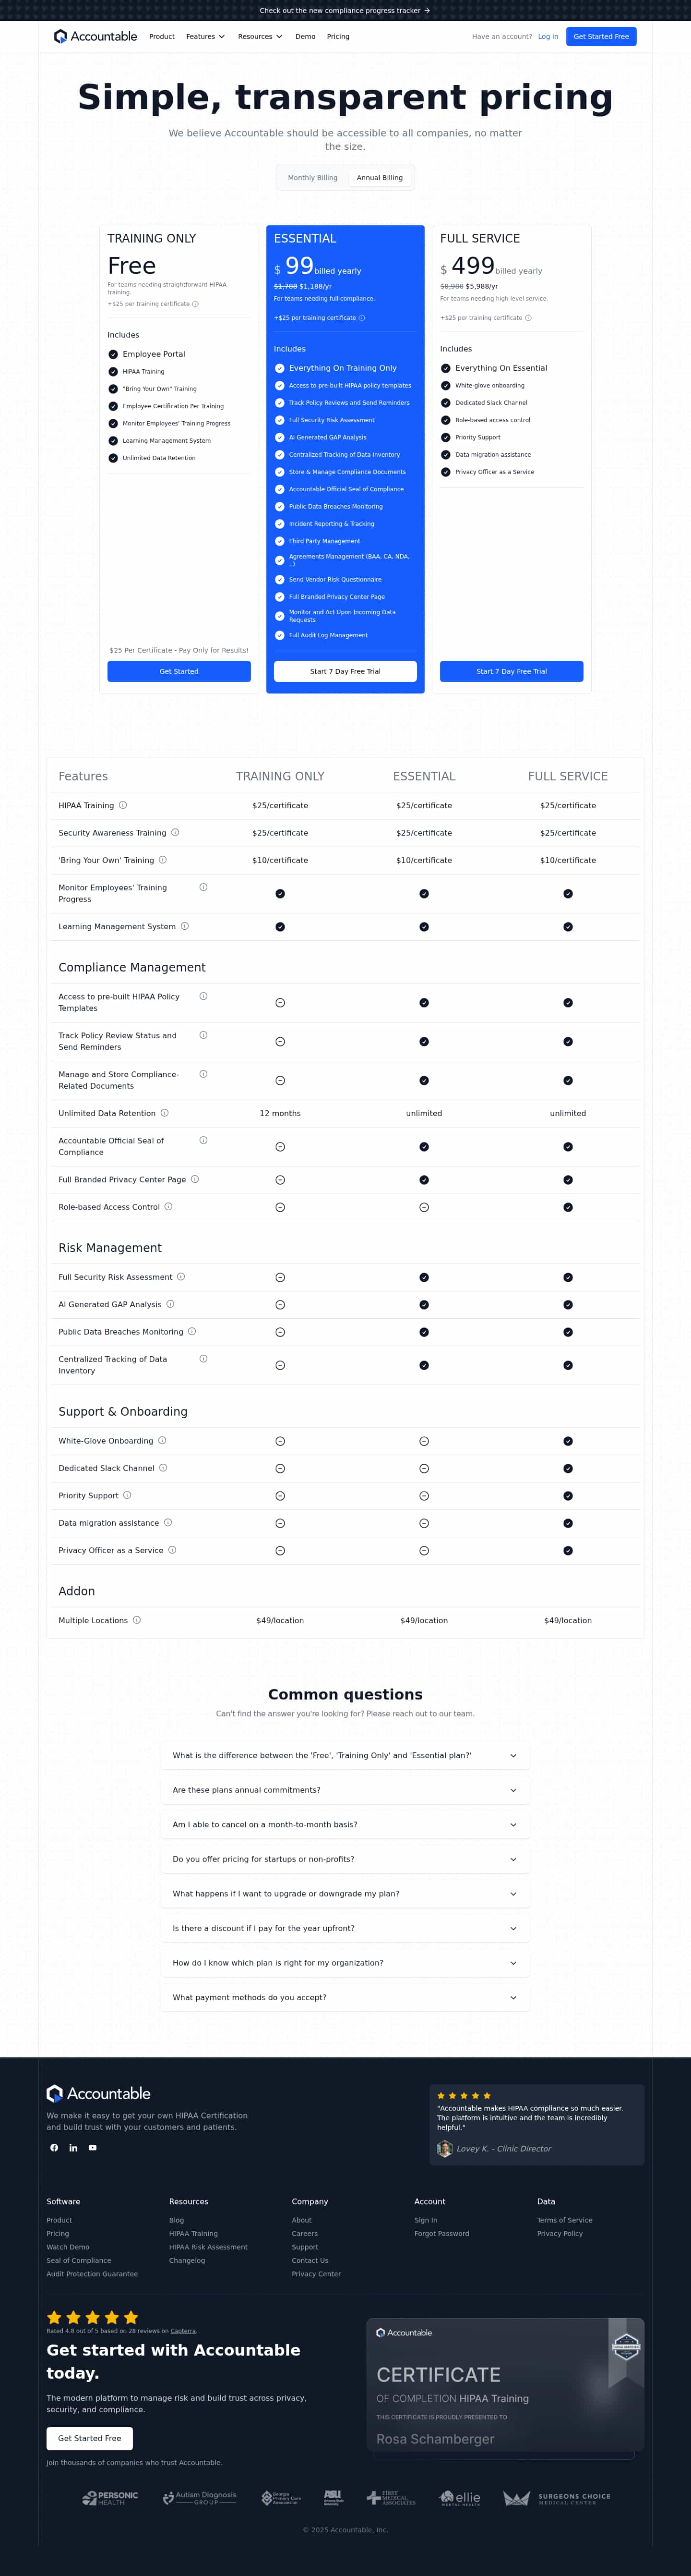Open the Features dropdown menu
This screenshot has width=691, height=2576.
[205, 37]
